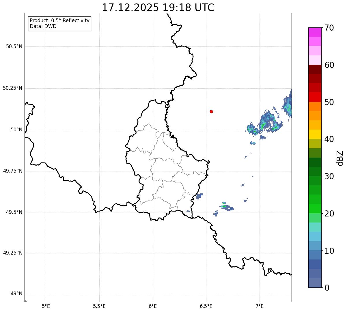This screenshot has height=312, width=347.
Task: Click the bright green swatch above 20
Action: 315,209
